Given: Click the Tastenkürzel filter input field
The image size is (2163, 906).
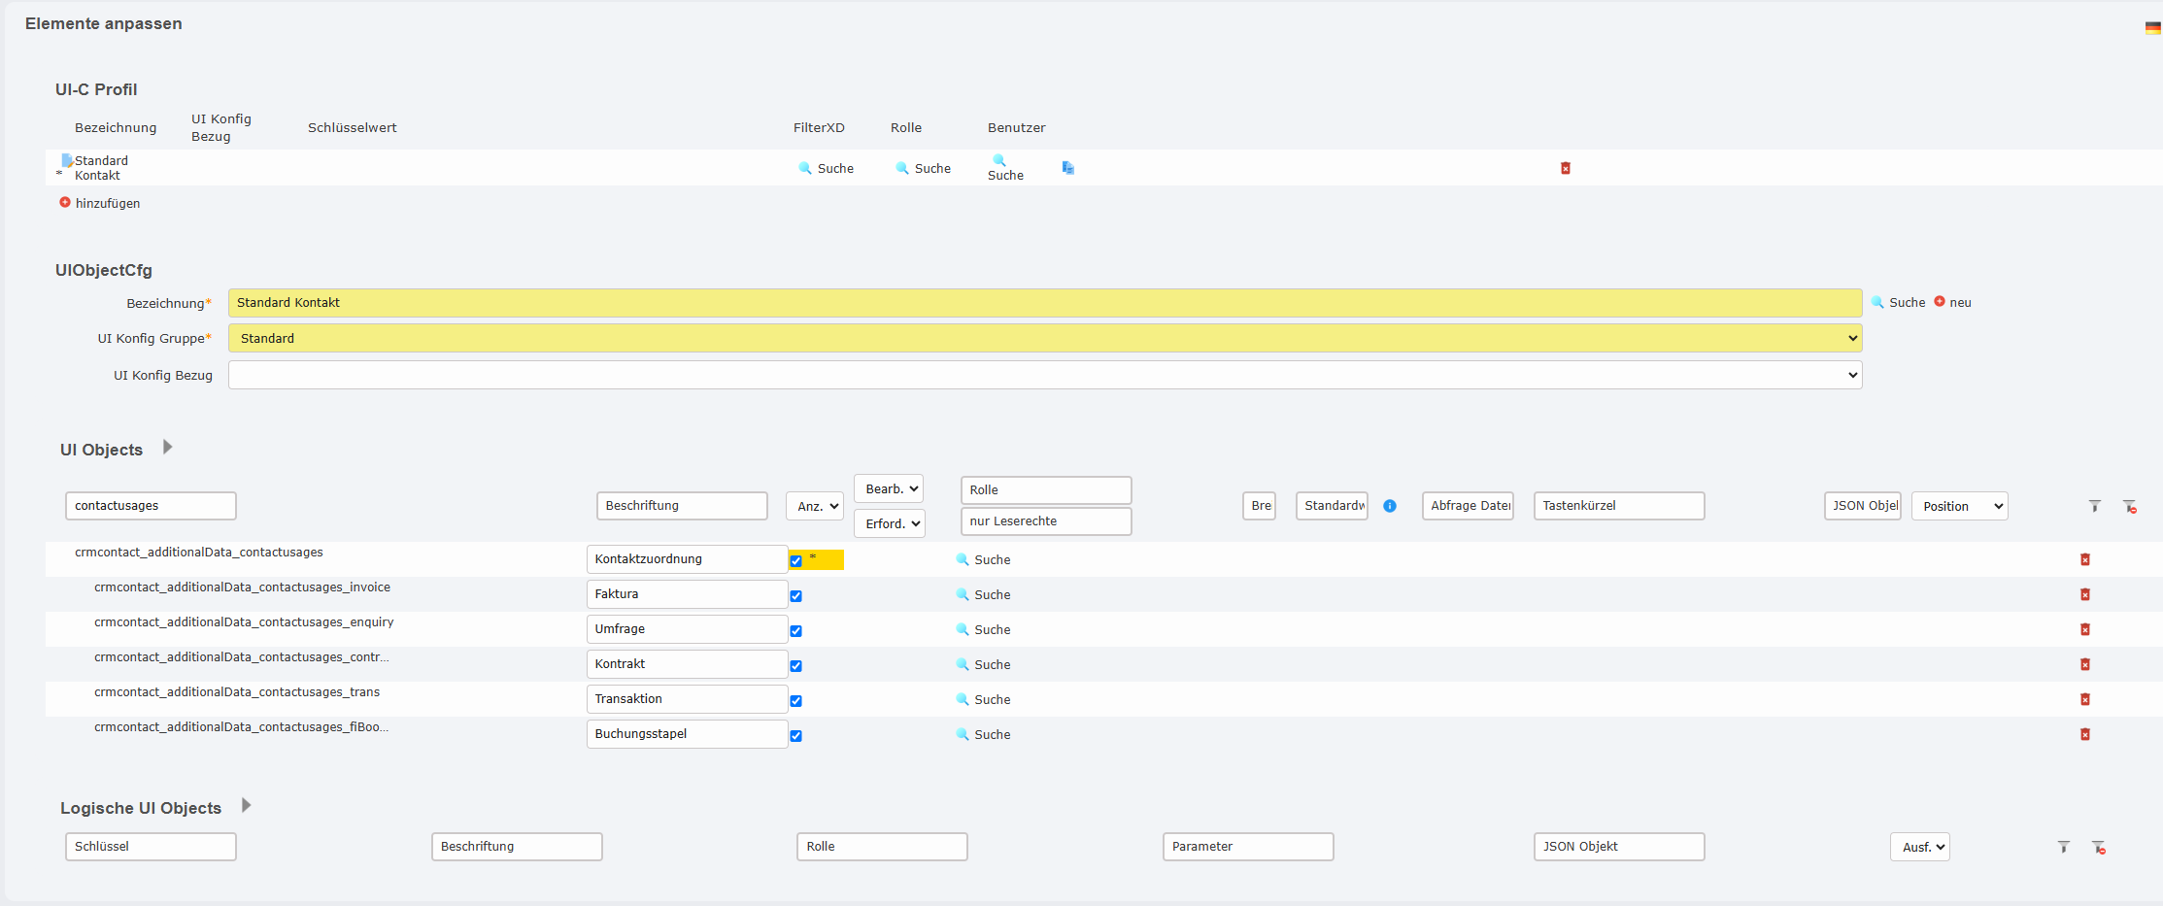Looking at the screenshot, I should point(1618,506).
